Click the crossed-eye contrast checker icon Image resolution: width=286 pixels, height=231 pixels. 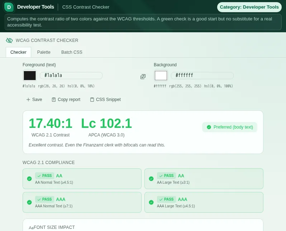pyautogui.click(x=9, y=40)
